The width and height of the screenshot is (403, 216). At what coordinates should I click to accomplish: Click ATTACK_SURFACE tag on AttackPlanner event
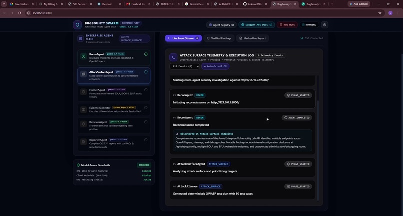point(211,186)
